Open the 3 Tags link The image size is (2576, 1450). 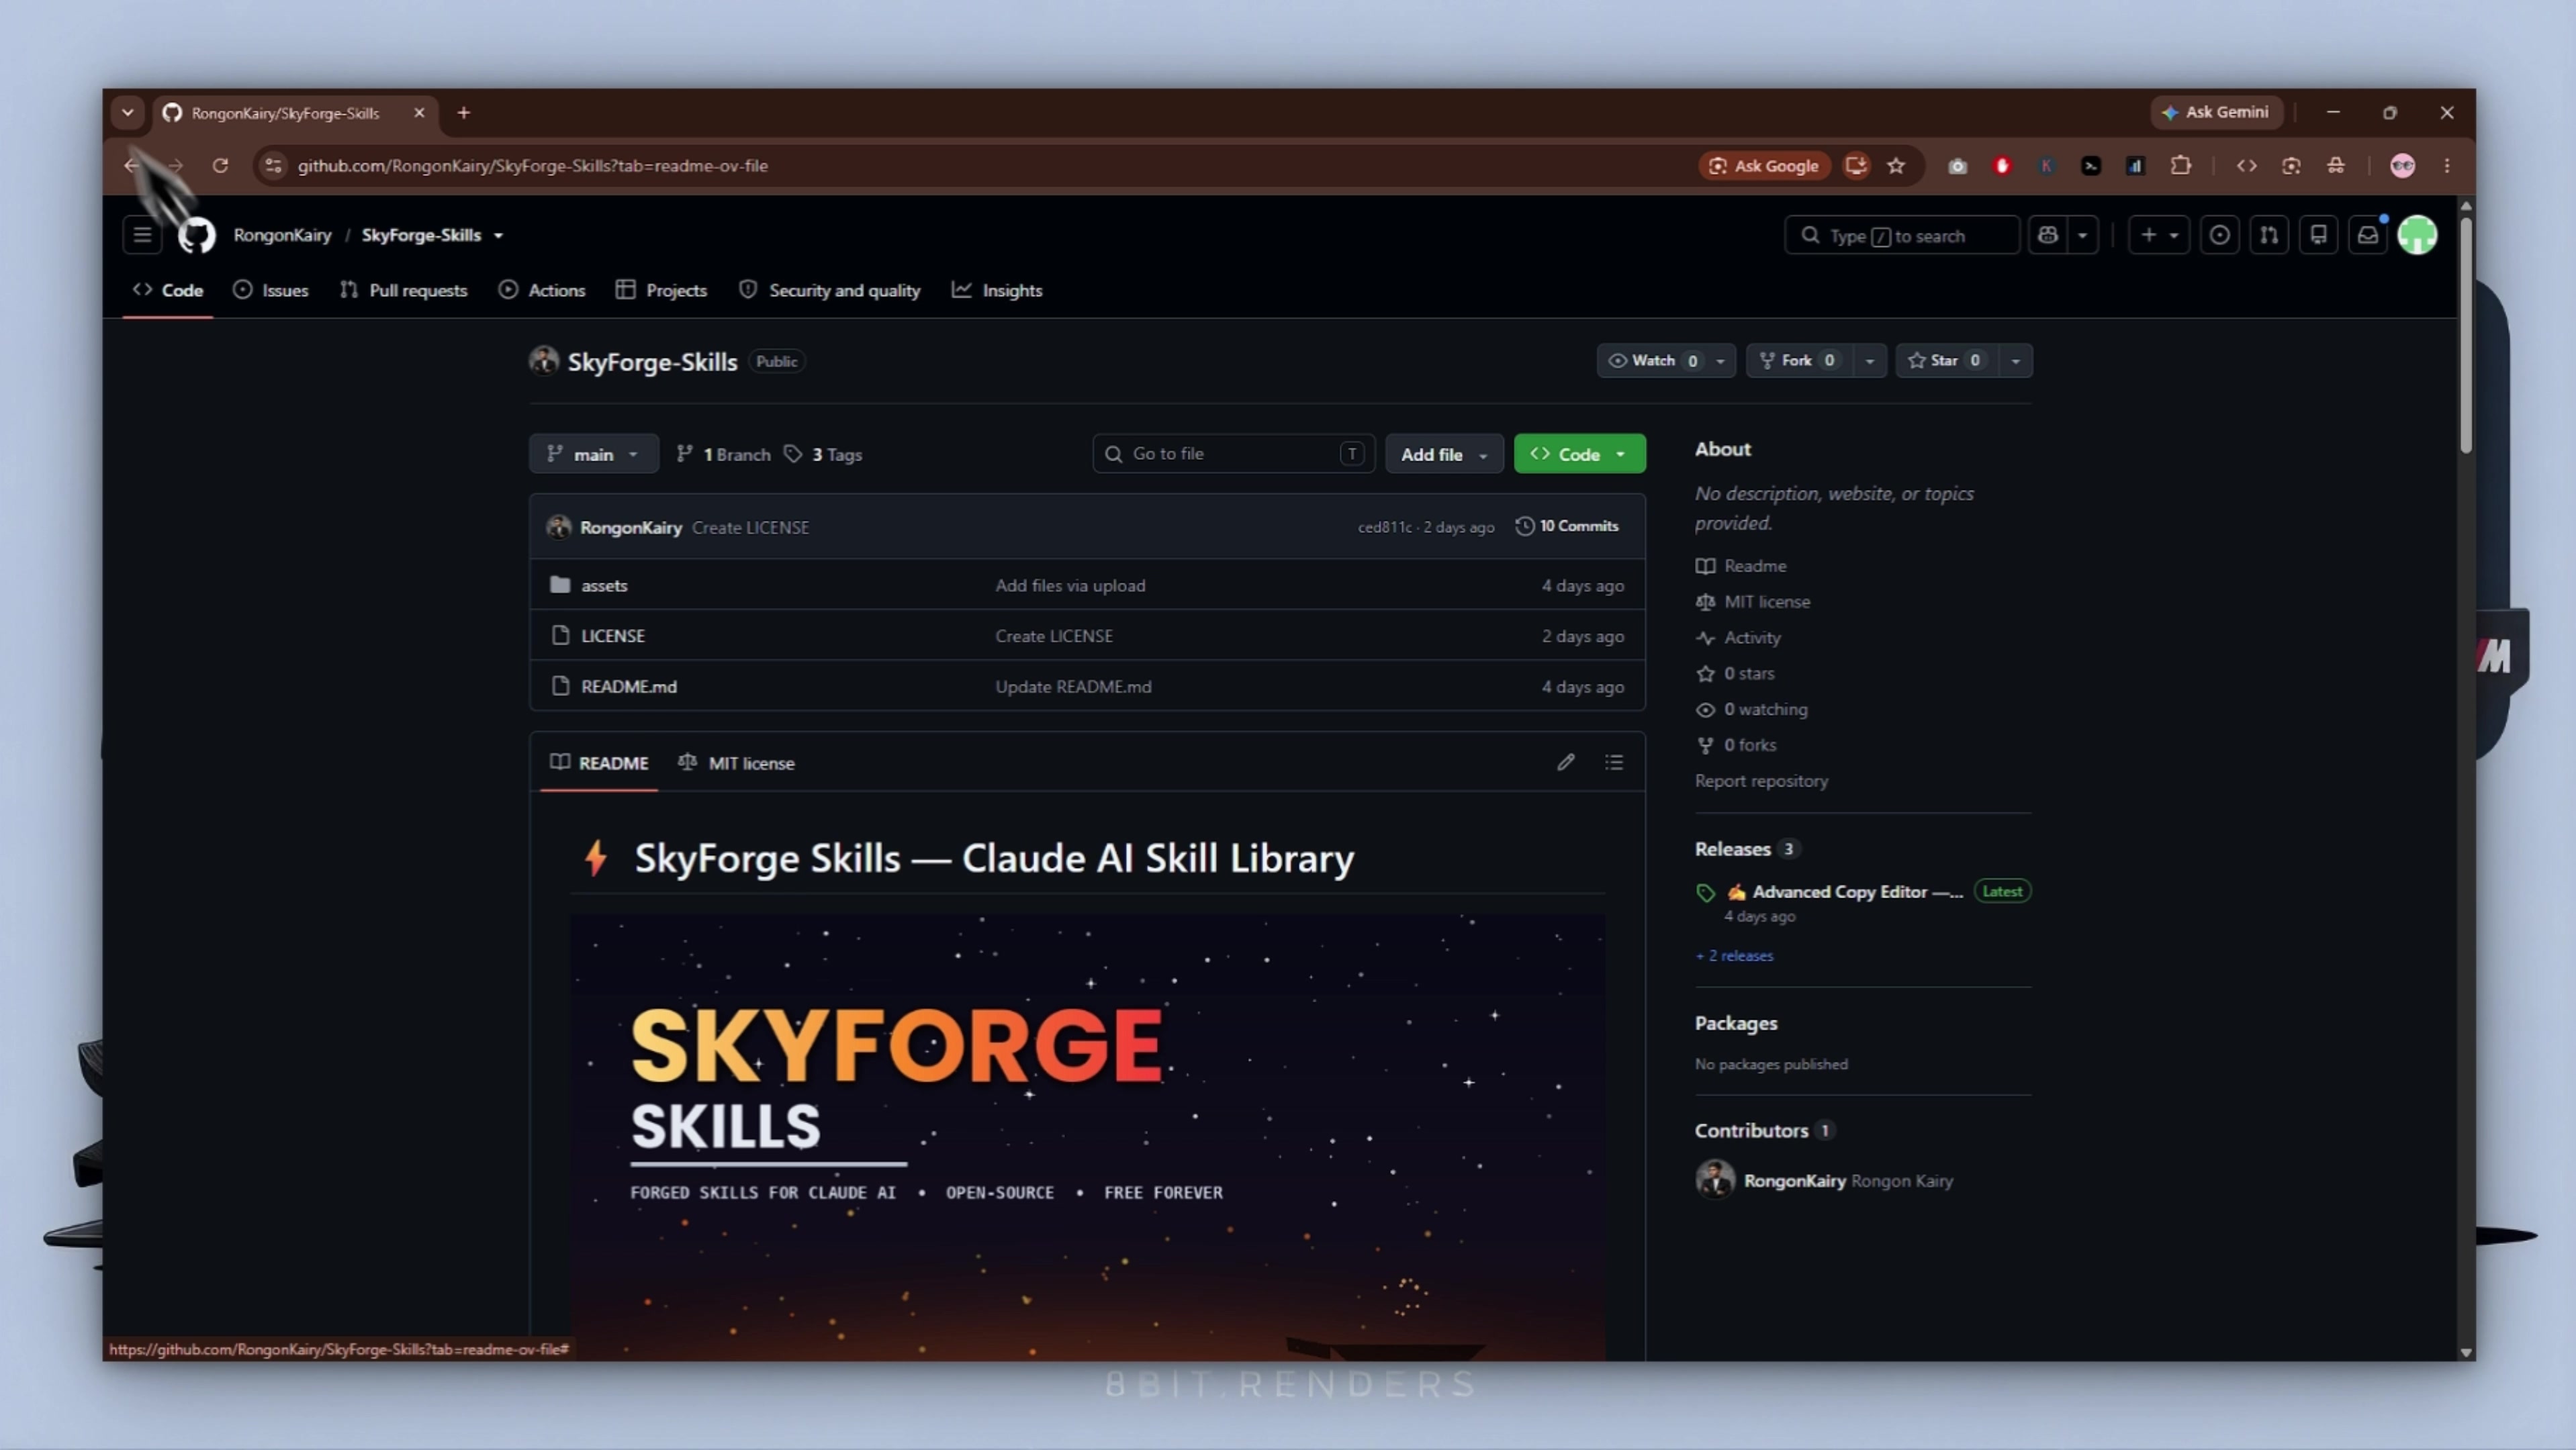[x=823, y=454]
